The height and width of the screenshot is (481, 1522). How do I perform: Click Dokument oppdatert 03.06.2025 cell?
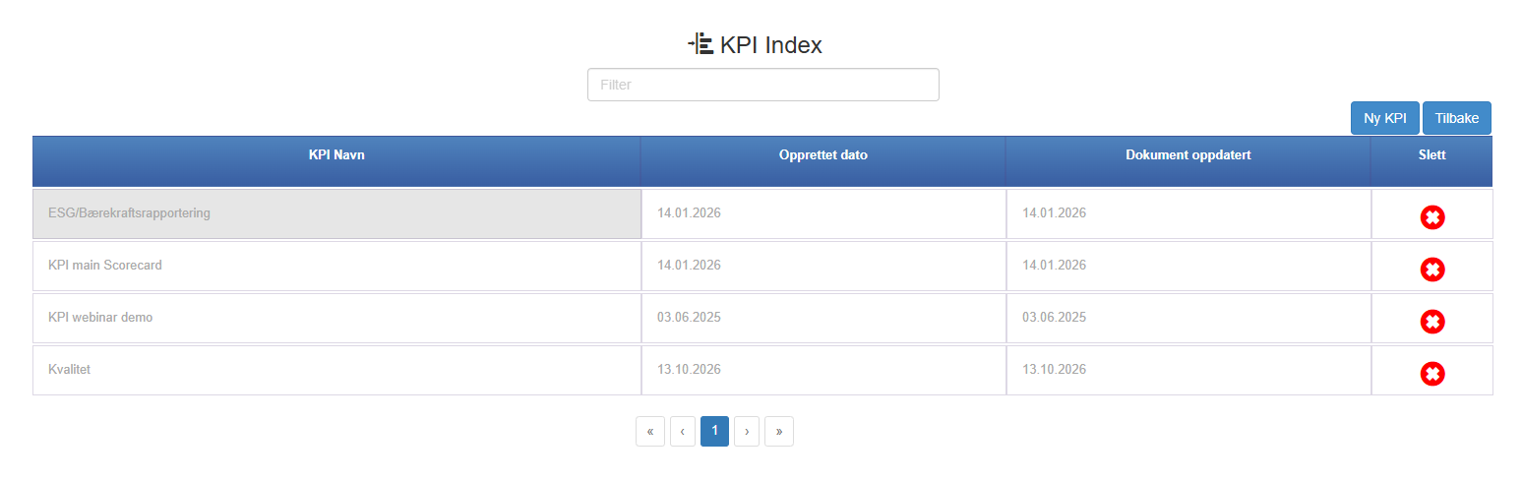[x=1188, y=318]
